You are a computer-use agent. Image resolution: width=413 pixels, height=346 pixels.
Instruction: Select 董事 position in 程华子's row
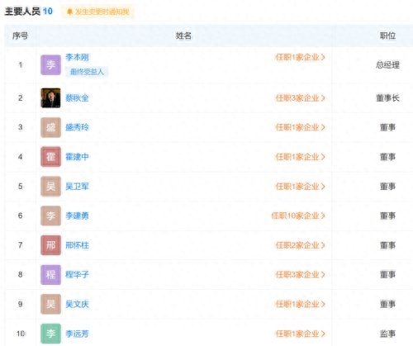tap(387, 275)
